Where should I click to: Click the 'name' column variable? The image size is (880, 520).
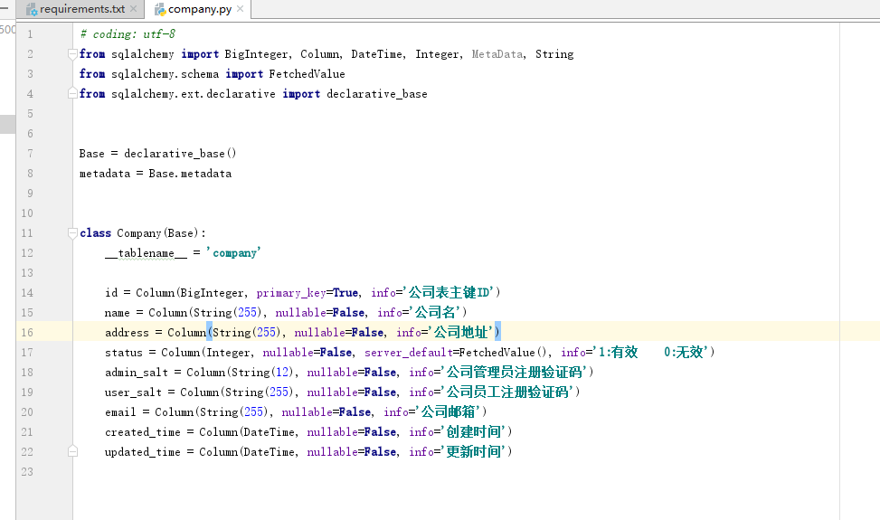[x=118, y=313]
